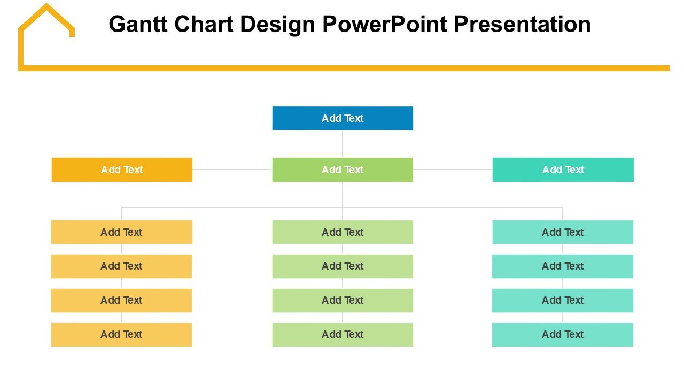Select the bottom light teal Add Text box
Viewport: 684px width, 385px height.
point(563,335)
